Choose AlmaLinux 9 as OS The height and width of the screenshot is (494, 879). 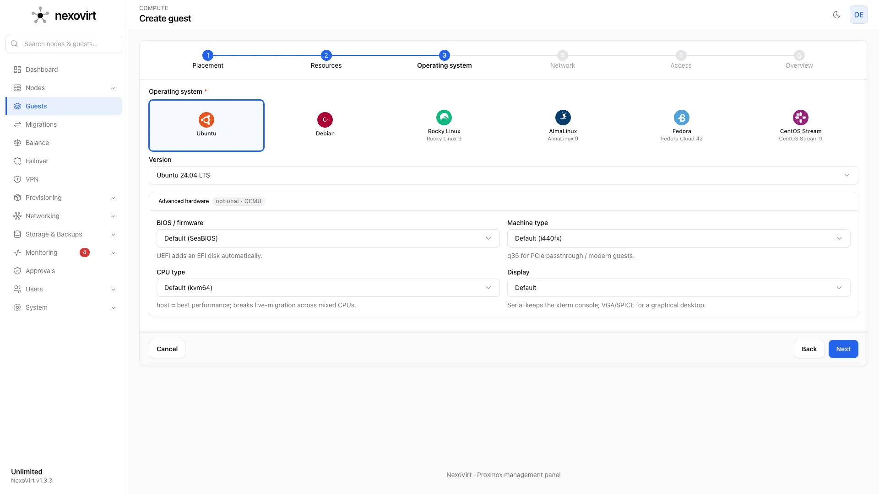[563, 125]
